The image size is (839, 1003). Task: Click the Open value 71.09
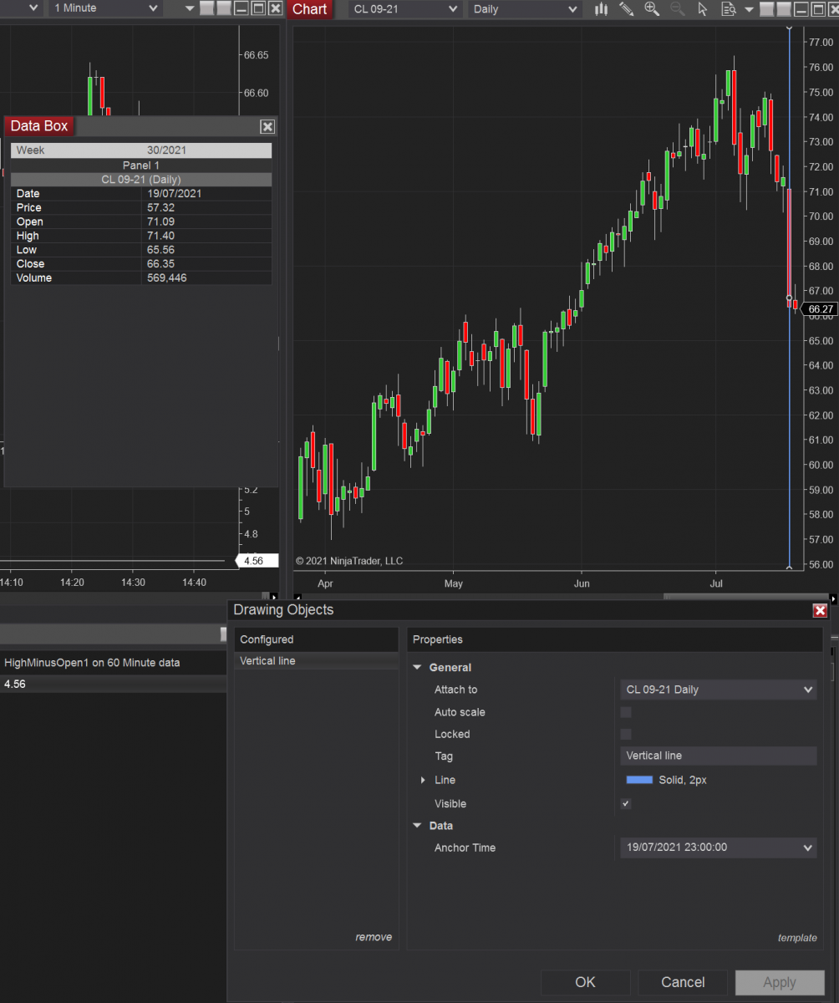tap(160, 221)
